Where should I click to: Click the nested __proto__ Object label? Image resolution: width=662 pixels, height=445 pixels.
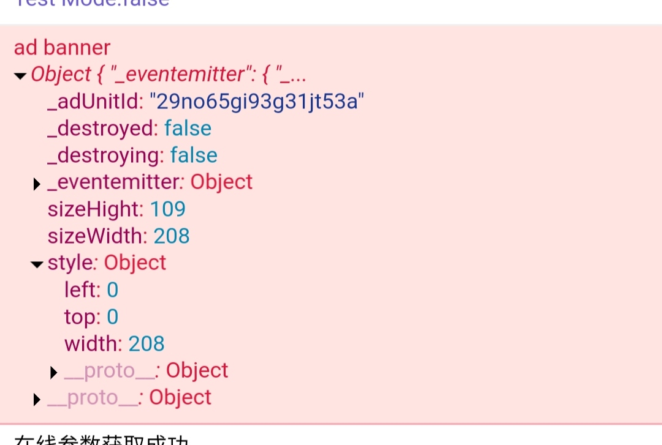point(146,371)
